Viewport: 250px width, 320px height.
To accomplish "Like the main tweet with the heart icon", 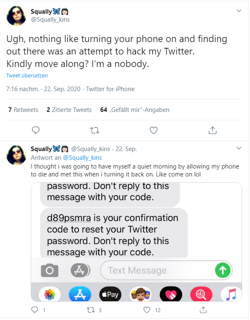I will point(154,130).
